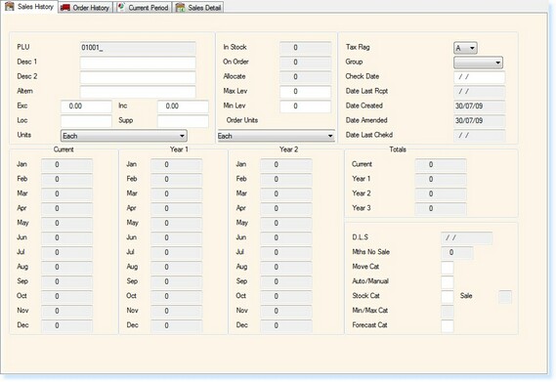Click the Stock Cat box
This screenshot has width=556, height=382.
pyautogui.click(x=448, y=296)
